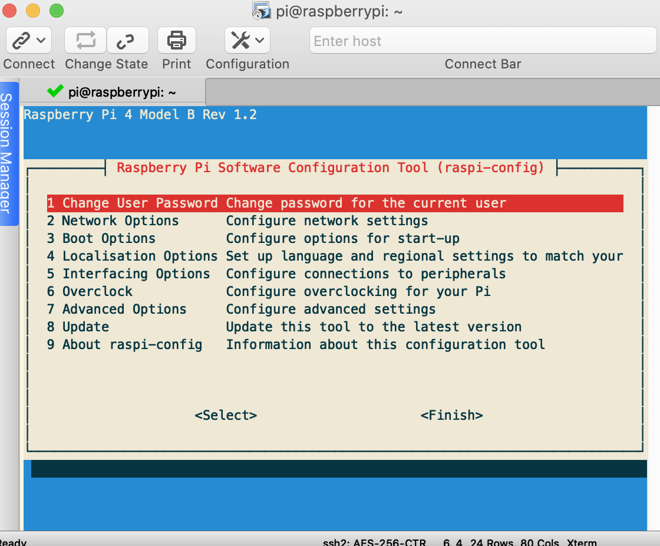Click the Print toolbar label
Viewport: 660px width, 546px height.
click(x=177, y=64)
